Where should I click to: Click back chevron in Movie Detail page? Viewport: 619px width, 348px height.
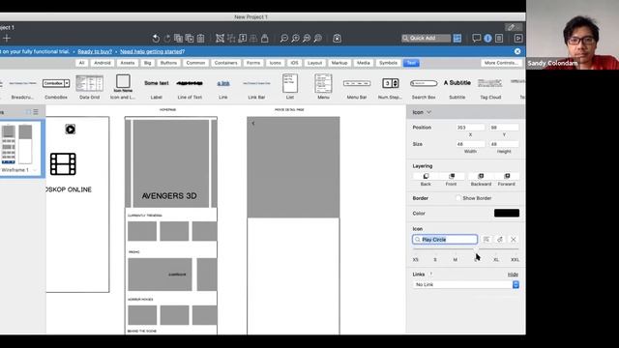click(253, 124)
